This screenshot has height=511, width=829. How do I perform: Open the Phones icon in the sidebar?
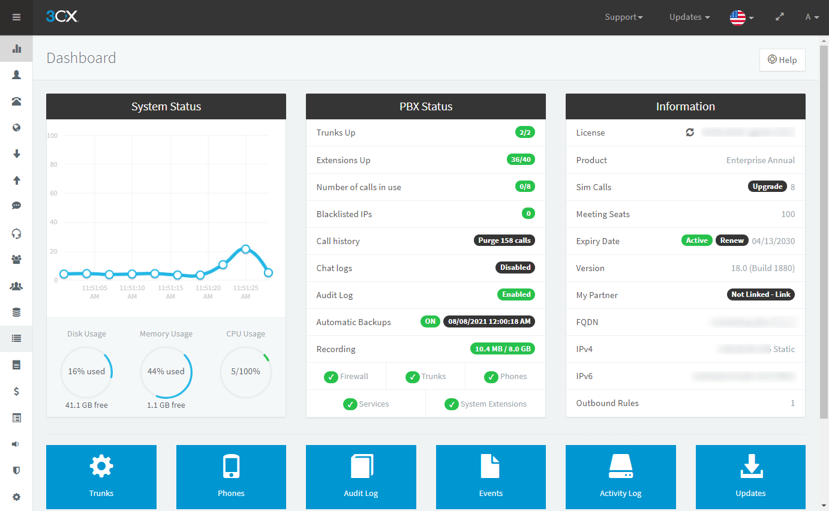(16, 101)
